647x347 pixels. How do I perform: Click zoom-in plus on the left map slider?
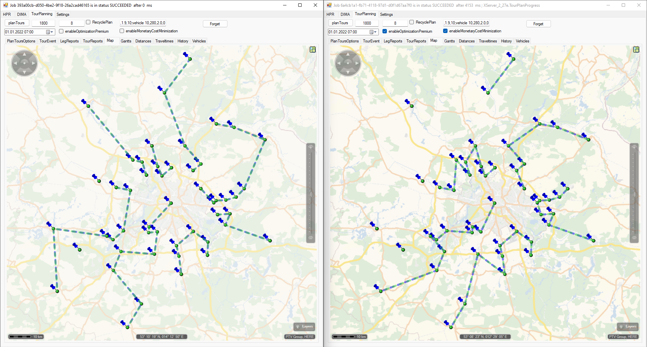tap(311, 147)
